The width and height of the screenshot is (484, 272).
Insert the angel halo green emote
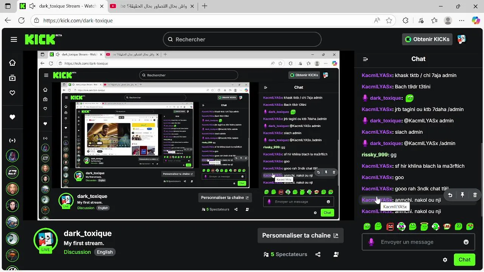tap(424, 227)
